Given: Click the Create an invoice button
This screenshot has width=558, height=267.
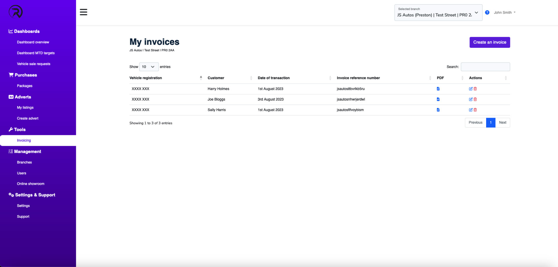Looking at the screenshot, I should [x=490, y=42].
